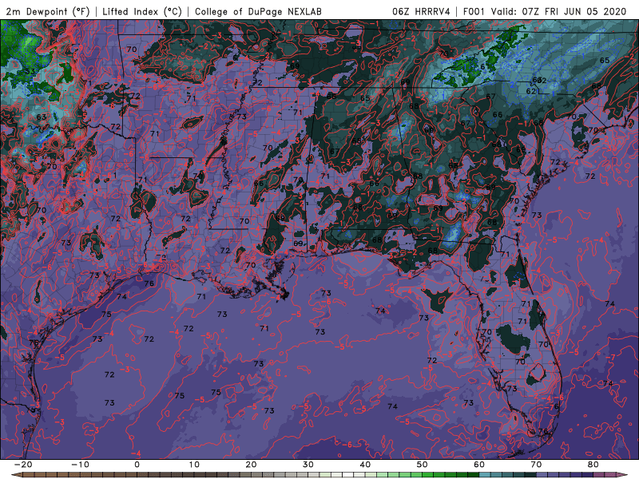Image resolution: width=639 pixels, height=479 pixels.
Task: Click the '10' color scale label
Action: click(x=194, y=465)
